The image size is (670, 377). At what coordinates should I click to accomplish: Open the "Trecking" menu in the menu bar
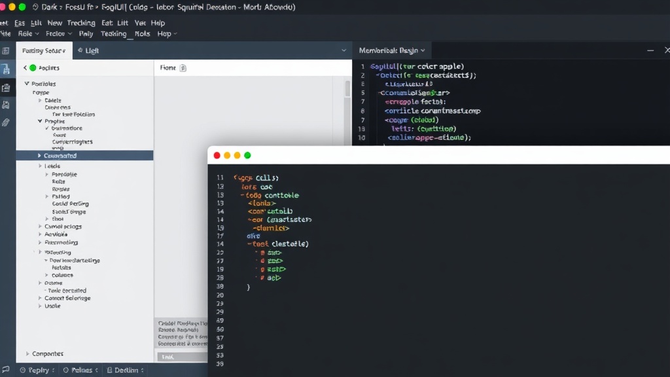pos(81,23)
